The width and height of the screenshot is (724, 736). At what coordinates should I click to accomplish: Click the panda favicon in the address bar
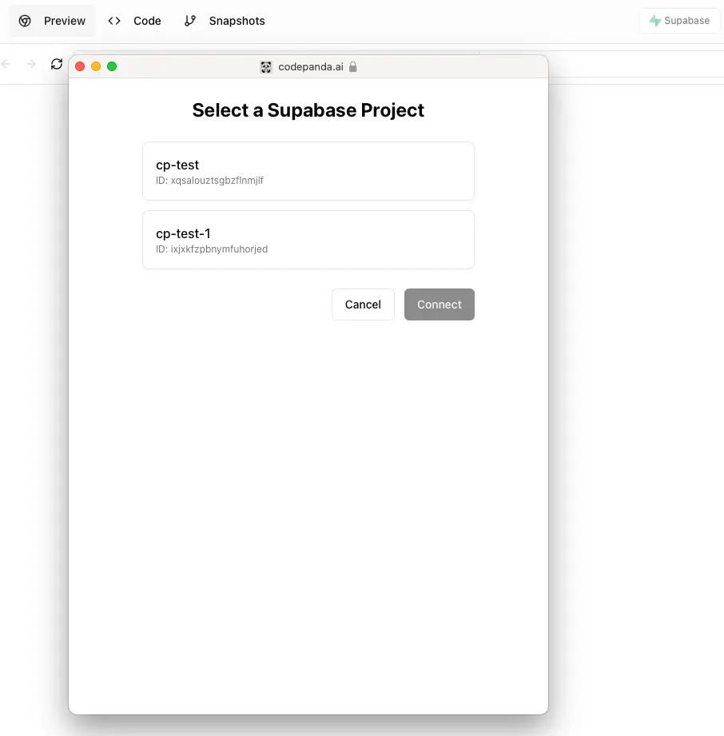pos(265,67)
